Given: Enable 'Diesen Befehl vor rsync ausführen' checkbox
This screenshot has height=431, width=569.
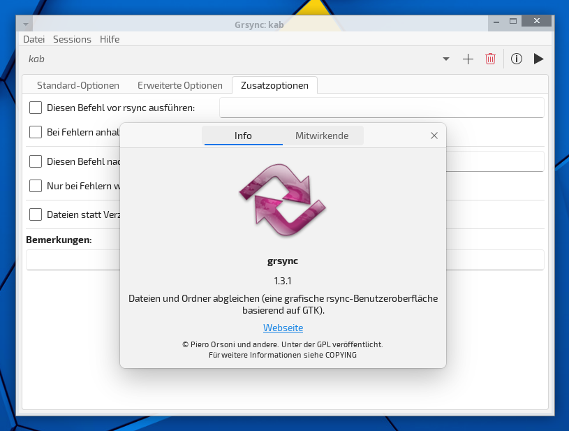Looking at the screenshot, I should coord(36,108).
